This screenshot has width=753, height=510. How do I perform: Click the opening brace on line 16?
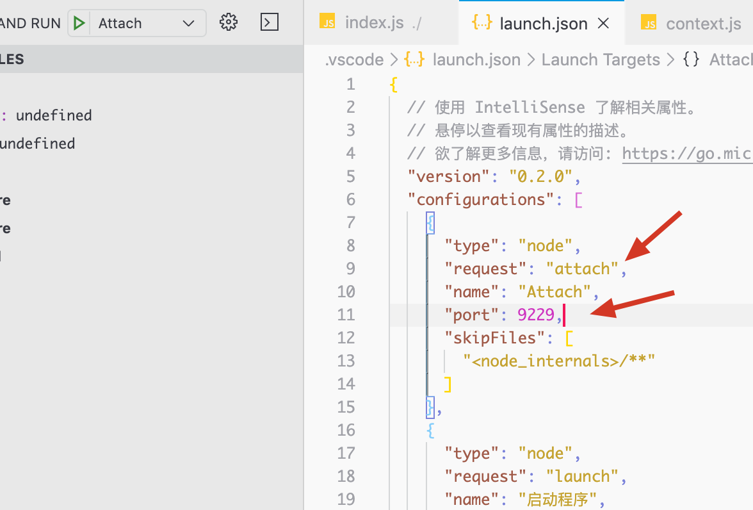tap(430, 431)
